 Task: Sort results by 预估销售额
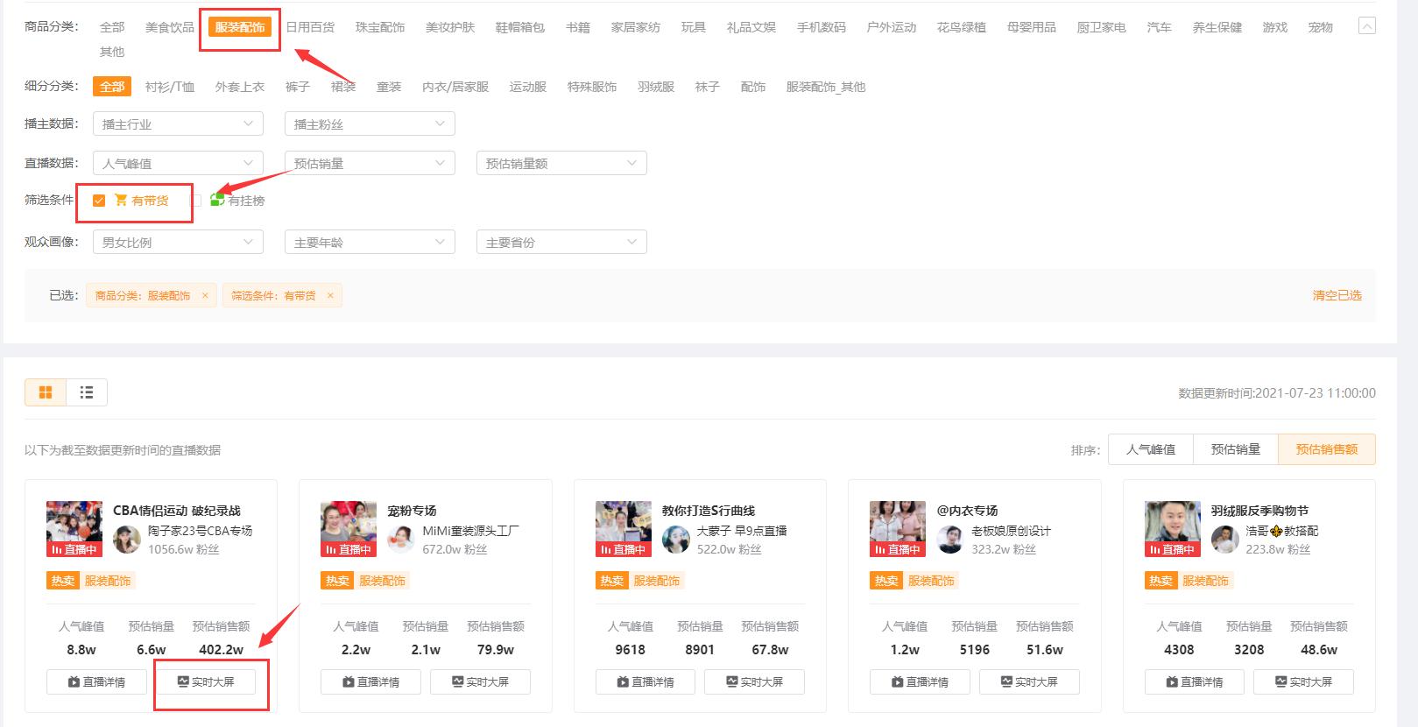[1327, 449]
